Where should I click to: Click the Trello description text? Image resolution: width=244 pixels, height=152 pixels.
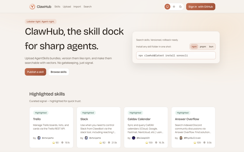[51, 127]
